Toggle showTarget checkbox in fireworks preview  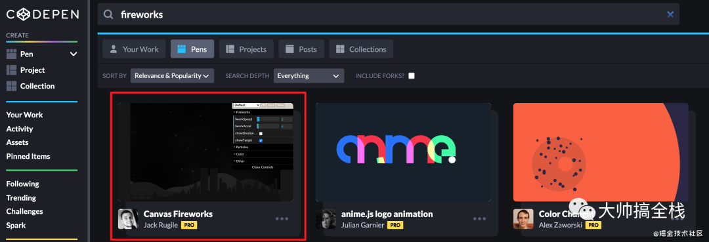[x=261, y=140]
